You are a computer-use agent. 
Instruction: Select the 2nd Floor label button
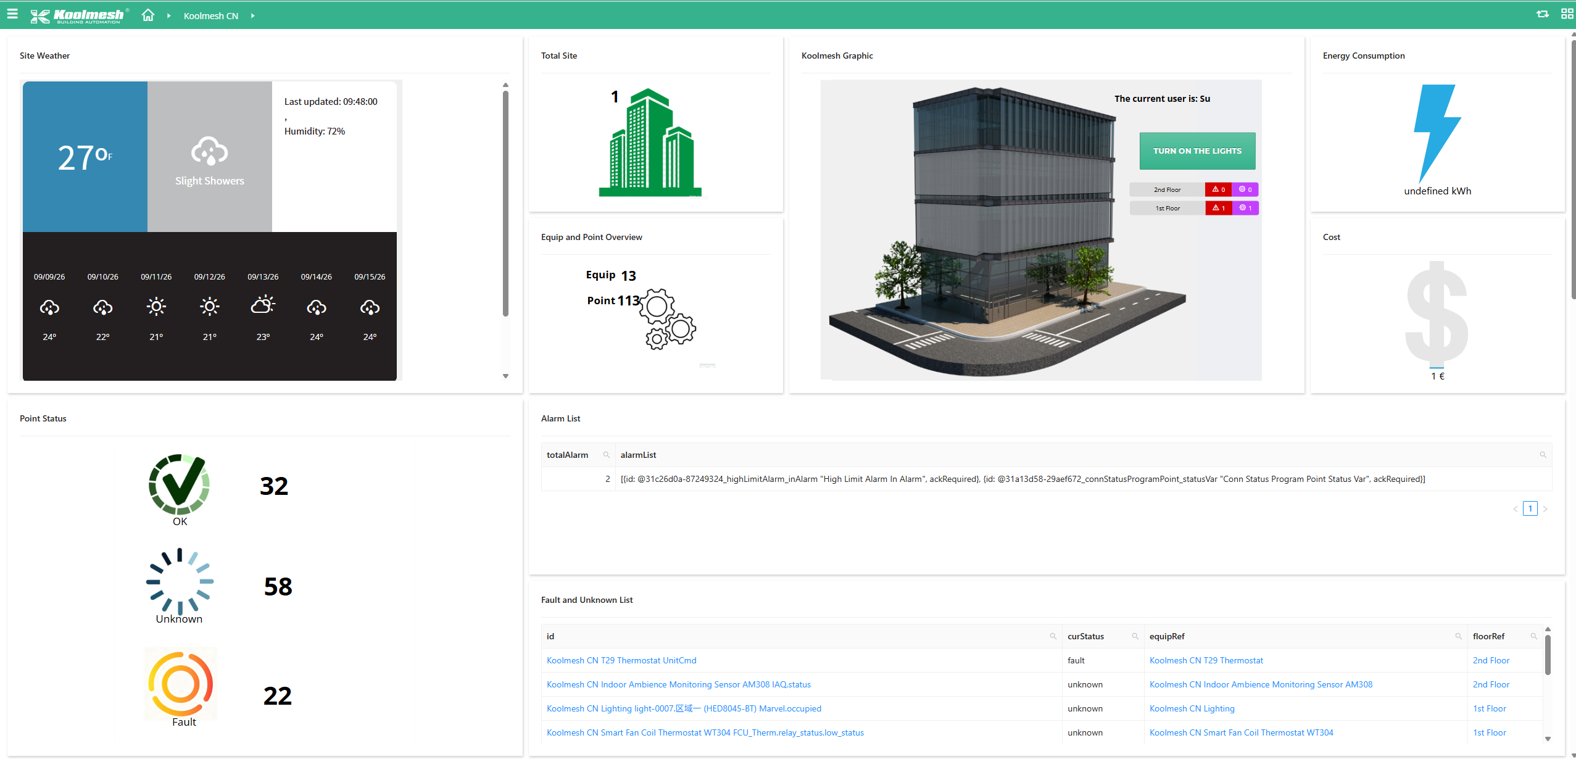click(x=1167, y=189)
